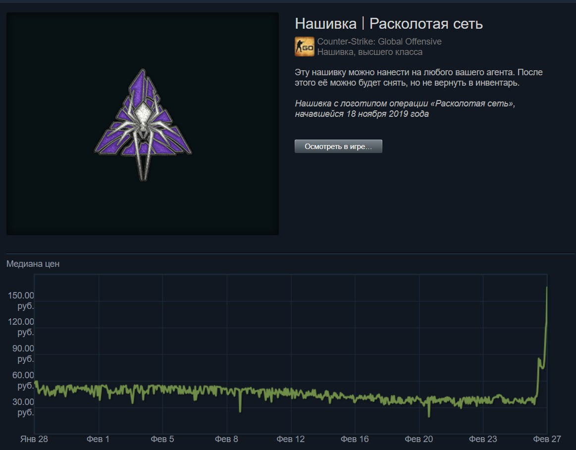Screen dimensions: 576x450
Task: Click the 'Медиана цен' chart heading
Action: click(x=33, y=264)
